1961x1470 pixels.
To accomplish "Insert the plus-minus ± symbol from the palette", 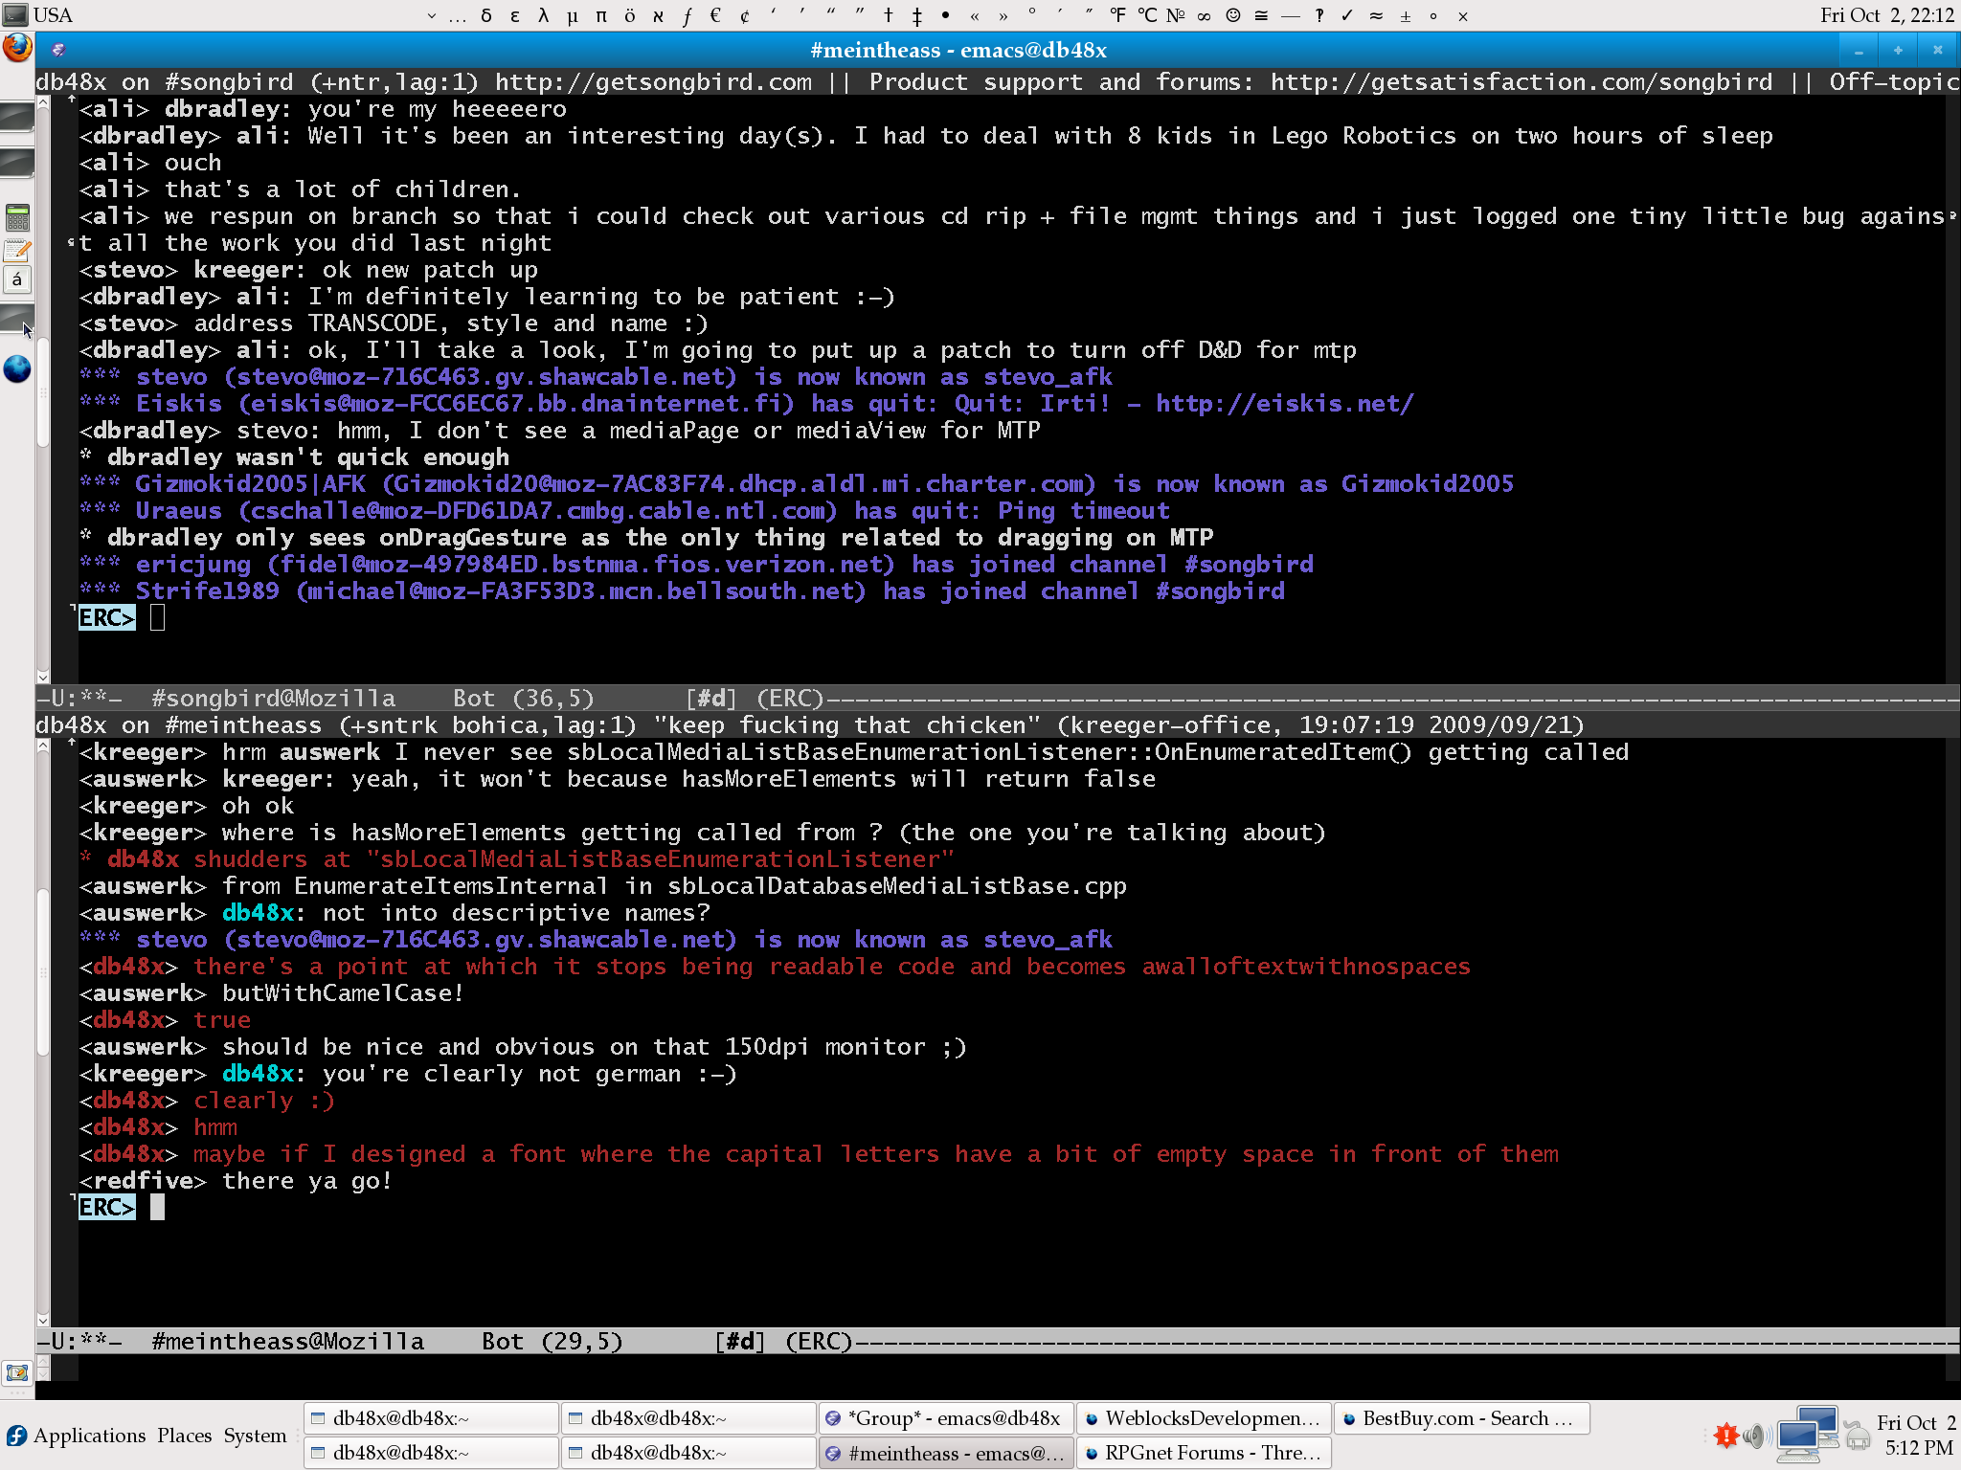I will pyautogui.click(x=1405, y=15).
